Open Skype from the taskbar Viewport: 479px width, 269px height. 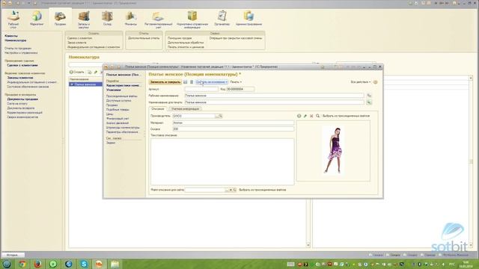[84, 264]
